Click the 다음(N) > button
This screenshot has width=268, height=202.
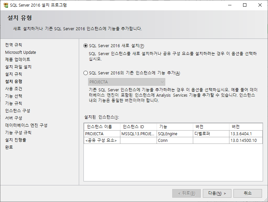(217, 193)
